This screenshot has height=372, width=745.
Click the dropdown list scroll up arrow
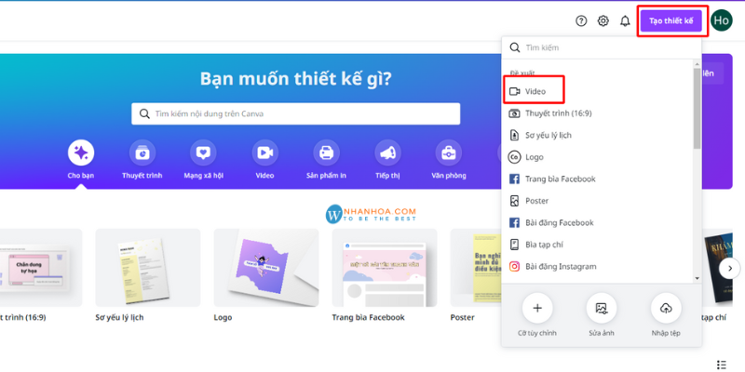coord(697,63)
